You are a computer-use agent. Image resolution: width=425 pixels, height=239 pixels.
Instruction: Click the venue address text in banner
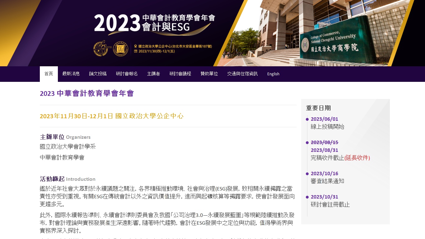pos(175,46)
